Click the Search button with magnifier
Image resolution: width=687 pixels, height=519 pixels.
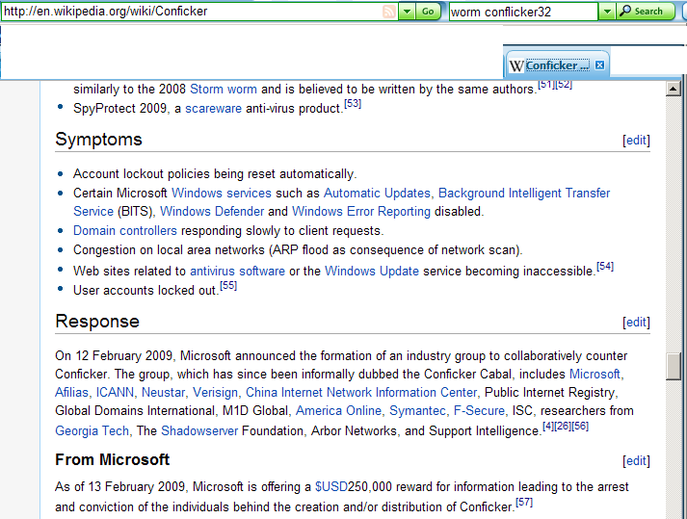(645, 12)
